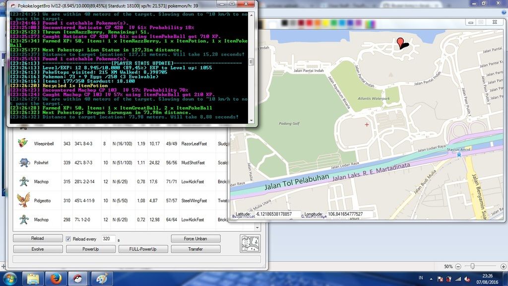Click the Pidgeotto name cell

[43, 201]
